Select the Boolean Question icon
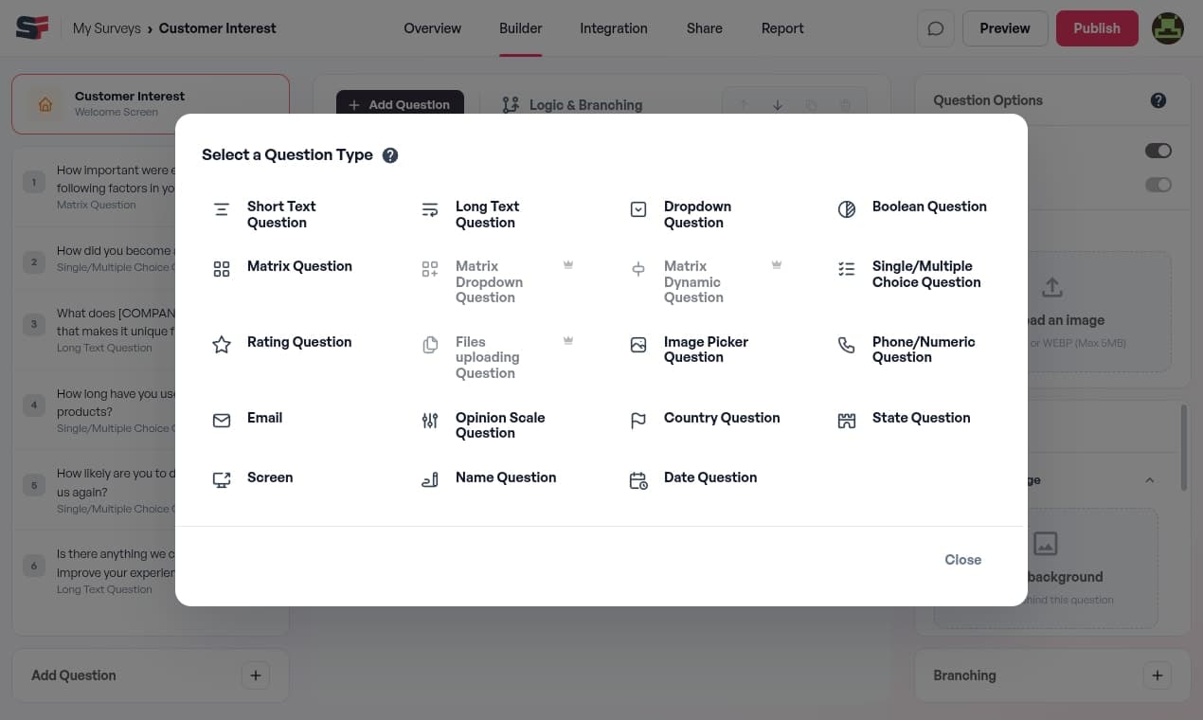The width and height of the screenshot is (1203, 720). pos(847,209)
